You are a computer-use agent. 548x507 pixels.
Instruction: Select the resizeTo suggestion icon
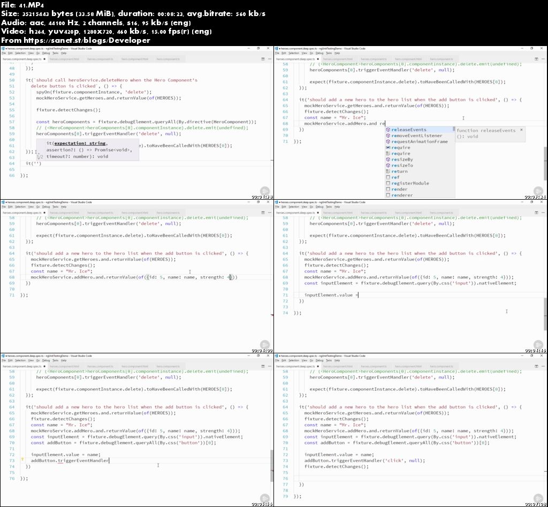click(x=388, y=165)
